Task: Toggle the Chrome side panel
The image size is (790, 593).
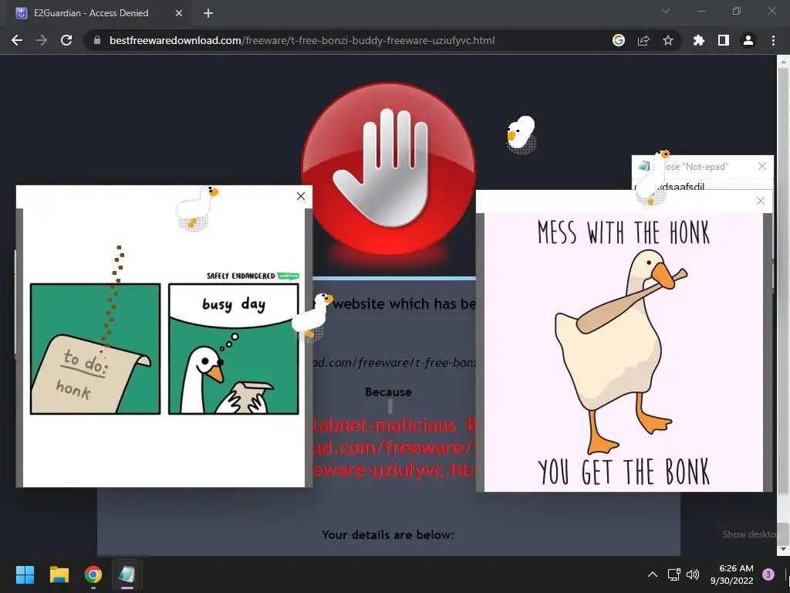Action: coord(724,40)
